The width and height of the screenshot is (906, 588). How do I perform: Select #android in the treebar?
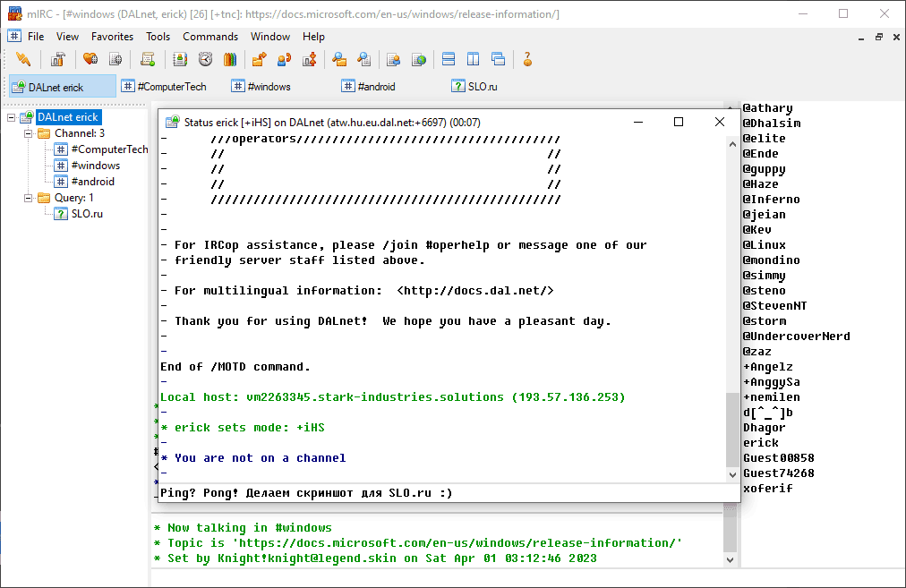(x=92, y=182)
